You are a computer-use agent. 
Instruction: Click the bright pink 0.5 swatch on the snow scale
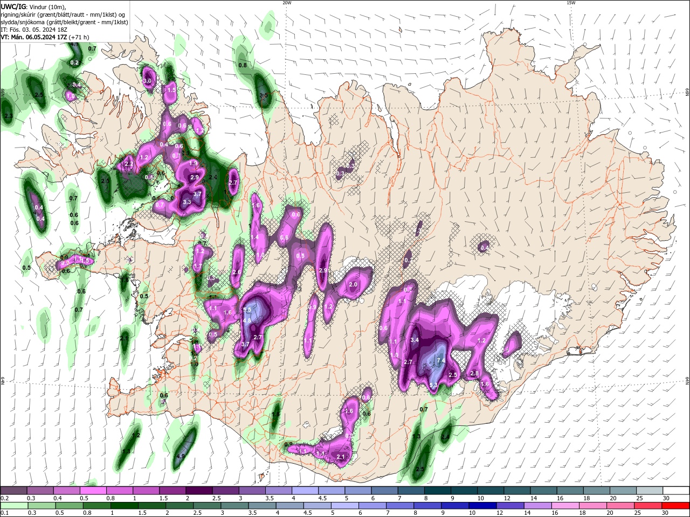[93, 491]
